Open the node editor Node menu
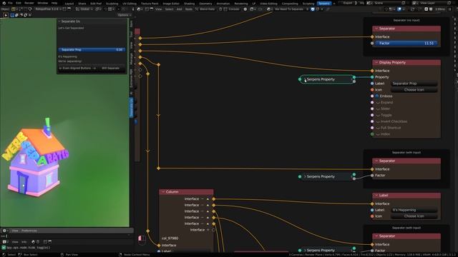Viewport: 458px width, 257px height. 189,9
